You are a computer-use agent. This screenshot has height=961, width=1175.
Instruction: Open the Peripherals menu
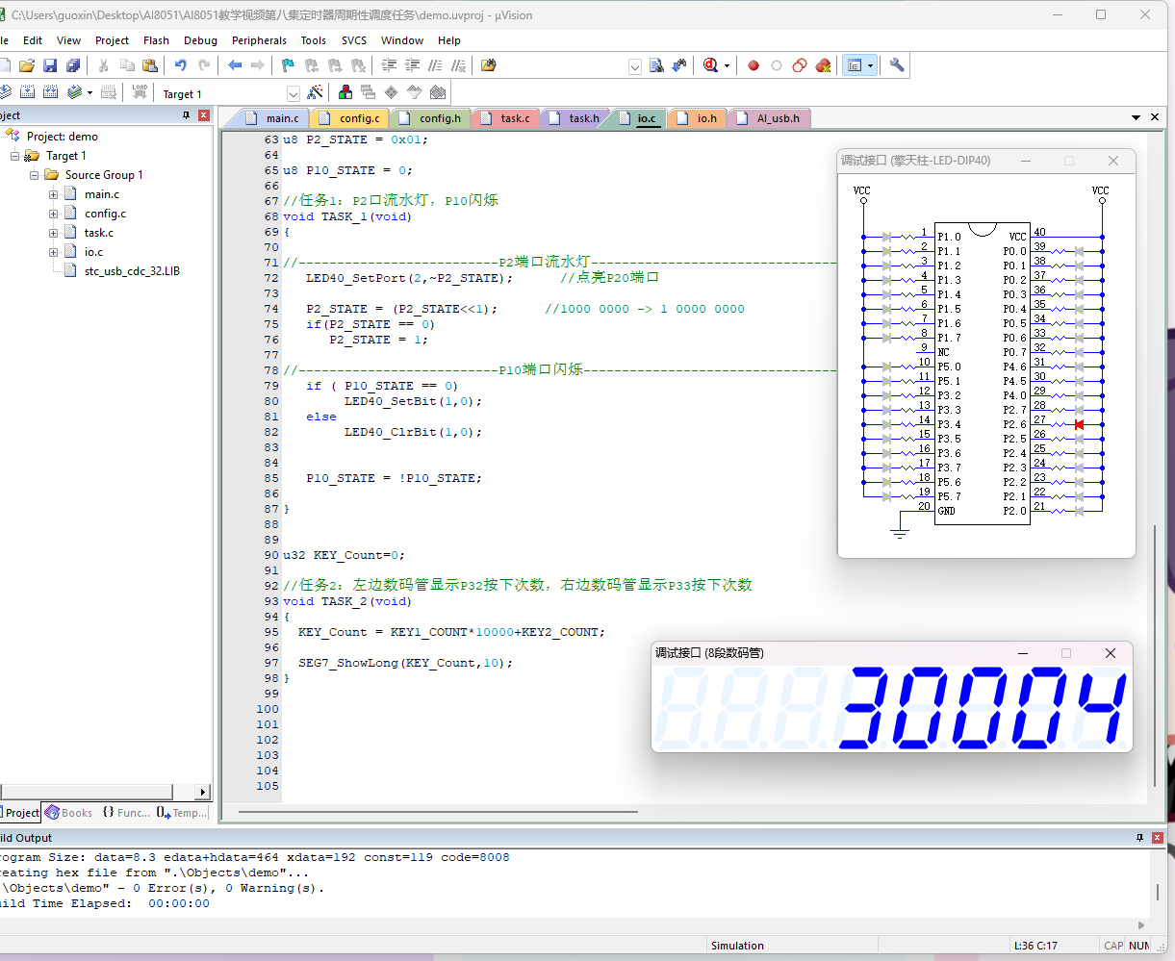(x=259, y=40)
